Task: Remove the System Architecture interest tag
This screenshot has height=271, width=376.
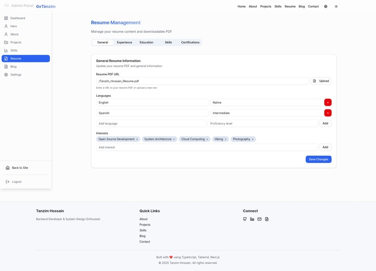Action: [174, 140]
